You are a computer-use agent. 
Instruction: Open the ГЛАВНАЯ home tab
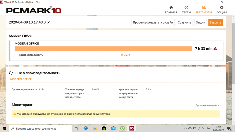tap(171, 10)
